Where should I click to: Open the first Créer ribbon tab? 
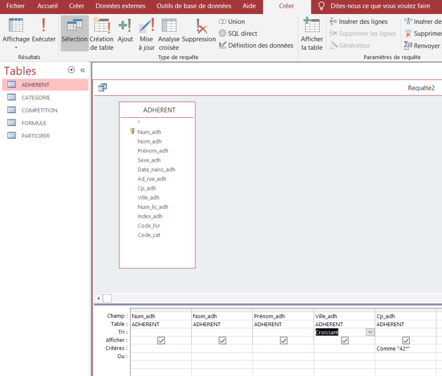pyautogui.click(x=76, y=6)
